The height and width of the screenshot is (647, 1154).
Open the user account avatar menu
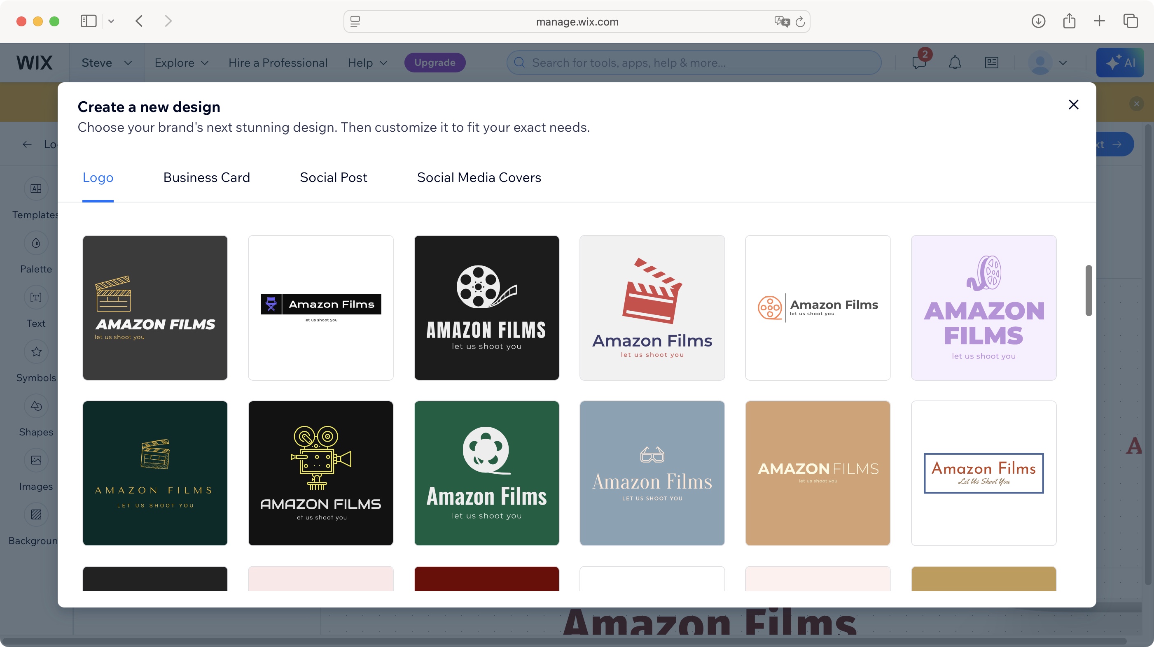point(1048,63)
